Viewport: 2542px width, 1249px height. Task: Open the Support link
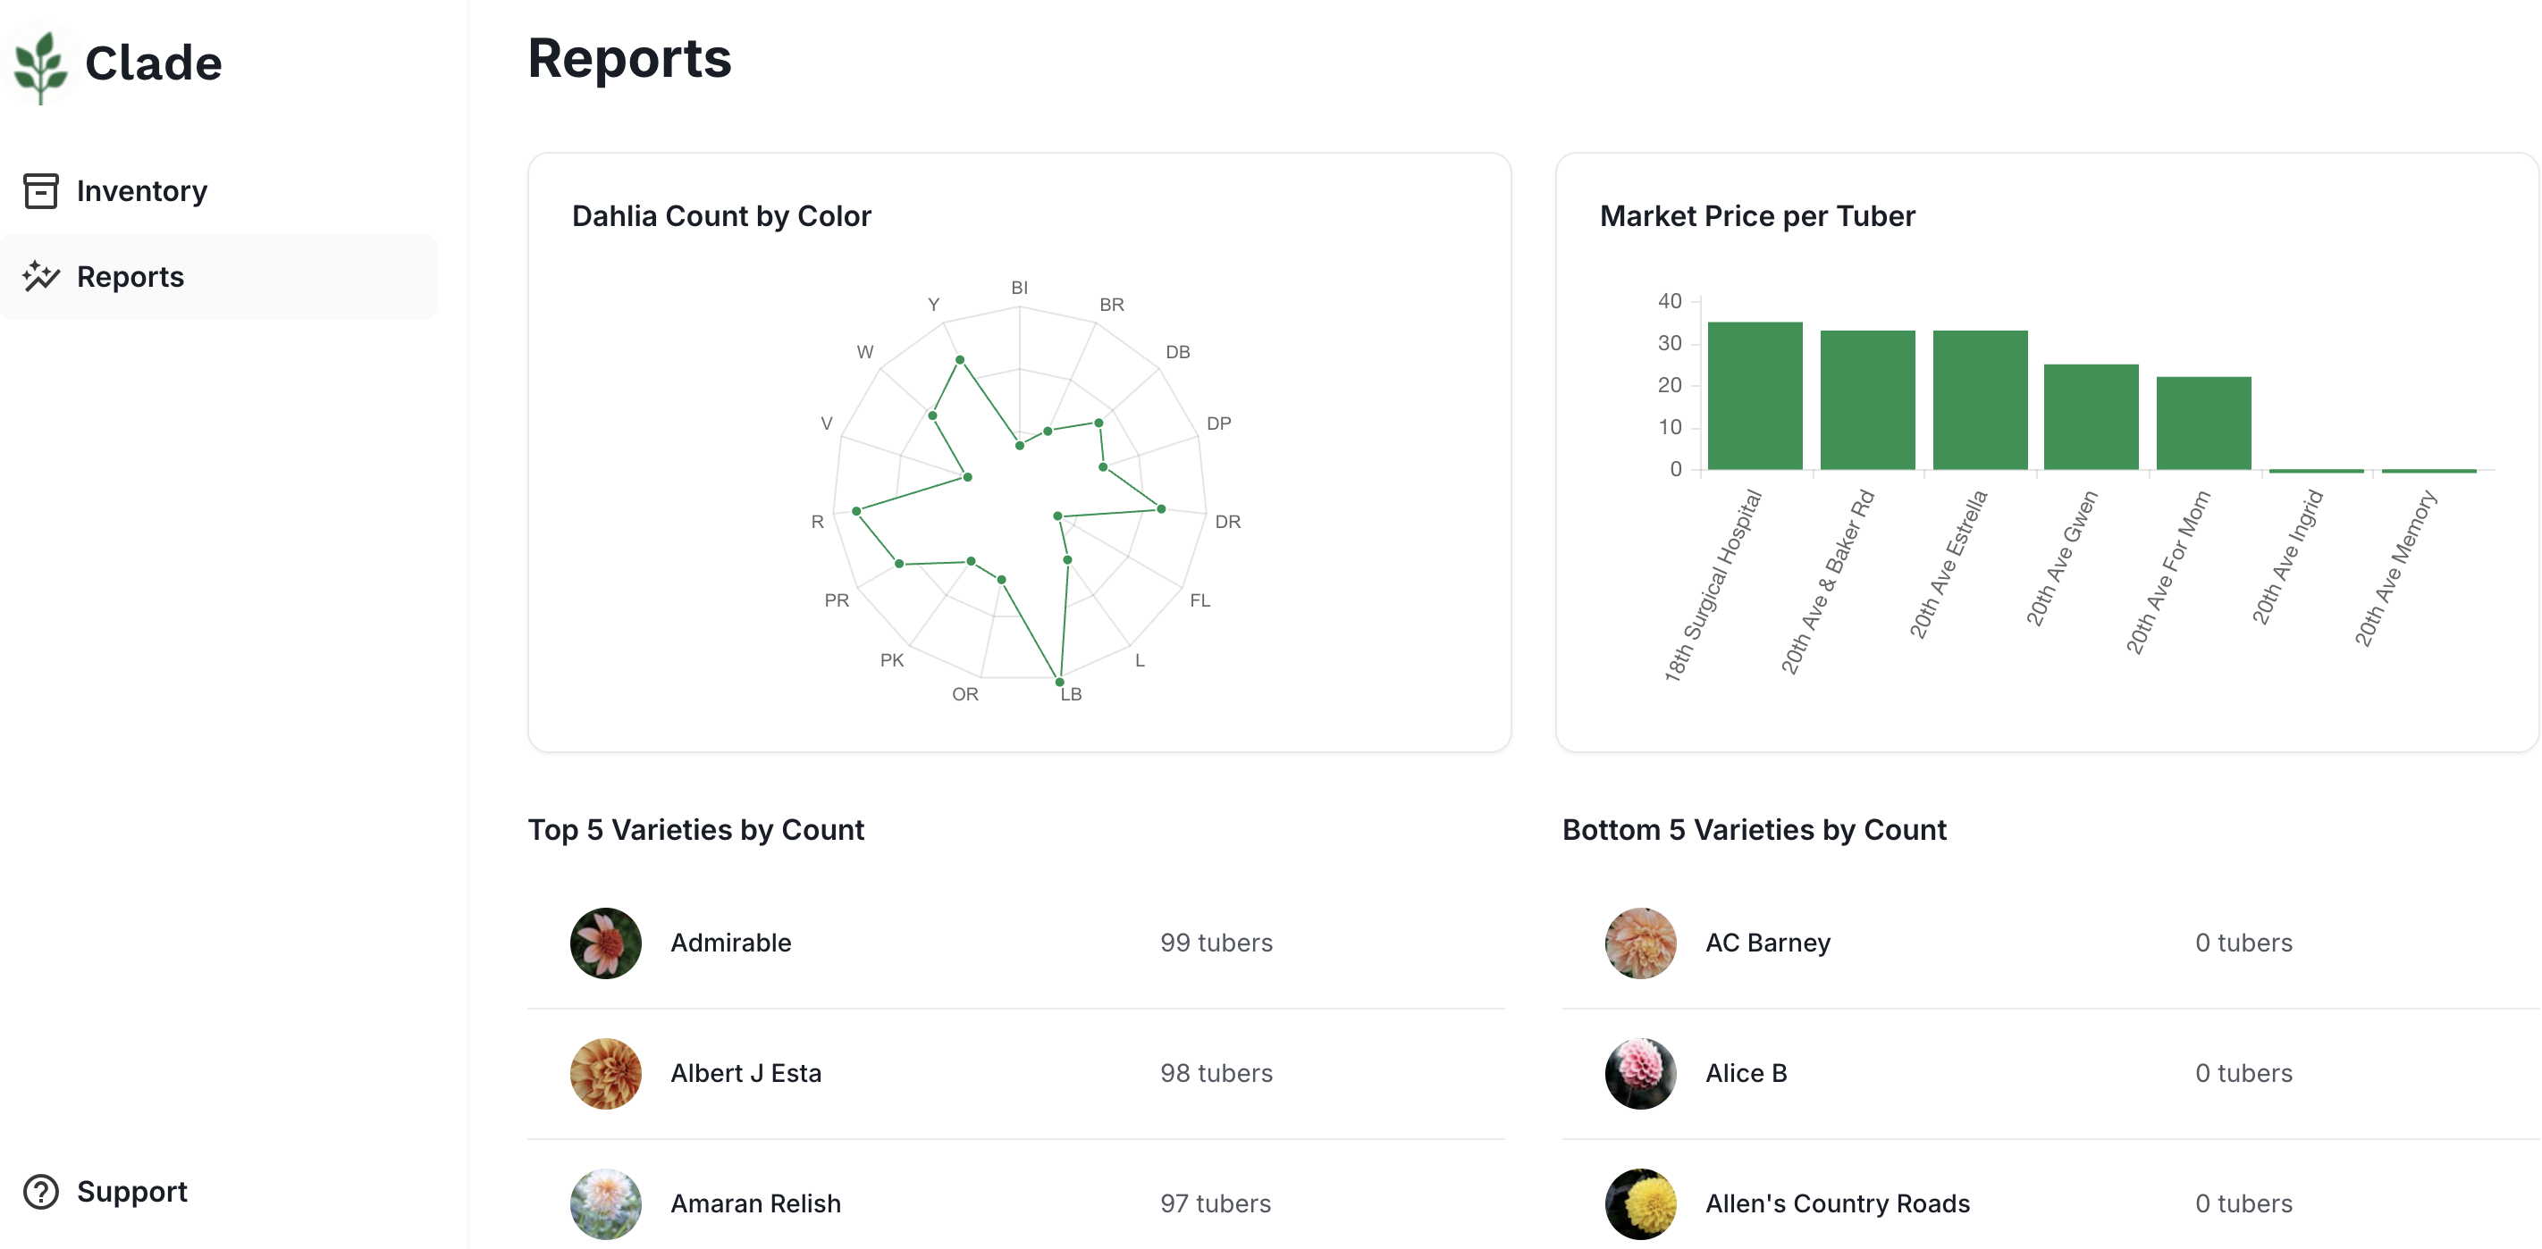coord(131,1191)
